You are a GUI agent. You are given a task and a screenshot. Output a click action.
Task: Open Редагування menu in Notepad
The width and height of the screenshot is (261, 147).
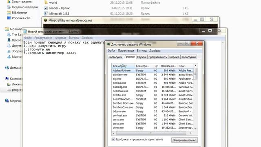[x=43, y=38]
